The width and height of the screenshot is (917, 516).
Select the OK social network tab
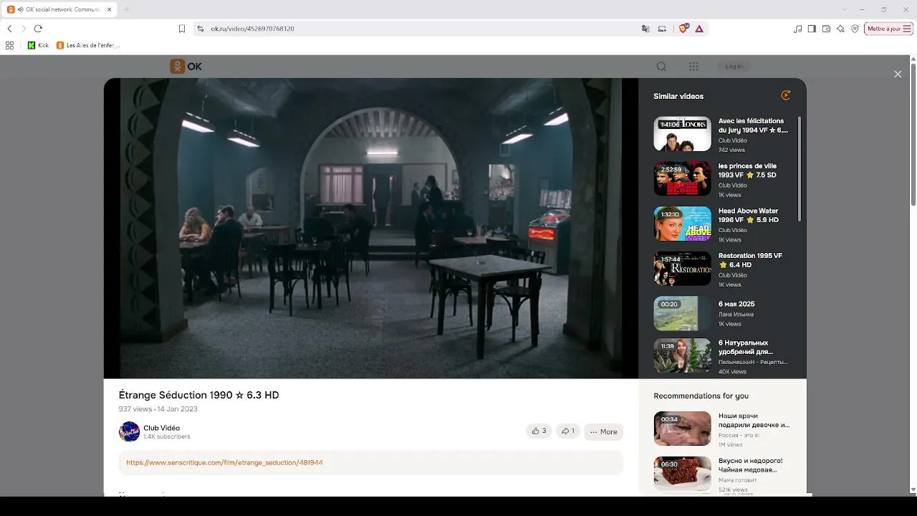pos(60,9)
